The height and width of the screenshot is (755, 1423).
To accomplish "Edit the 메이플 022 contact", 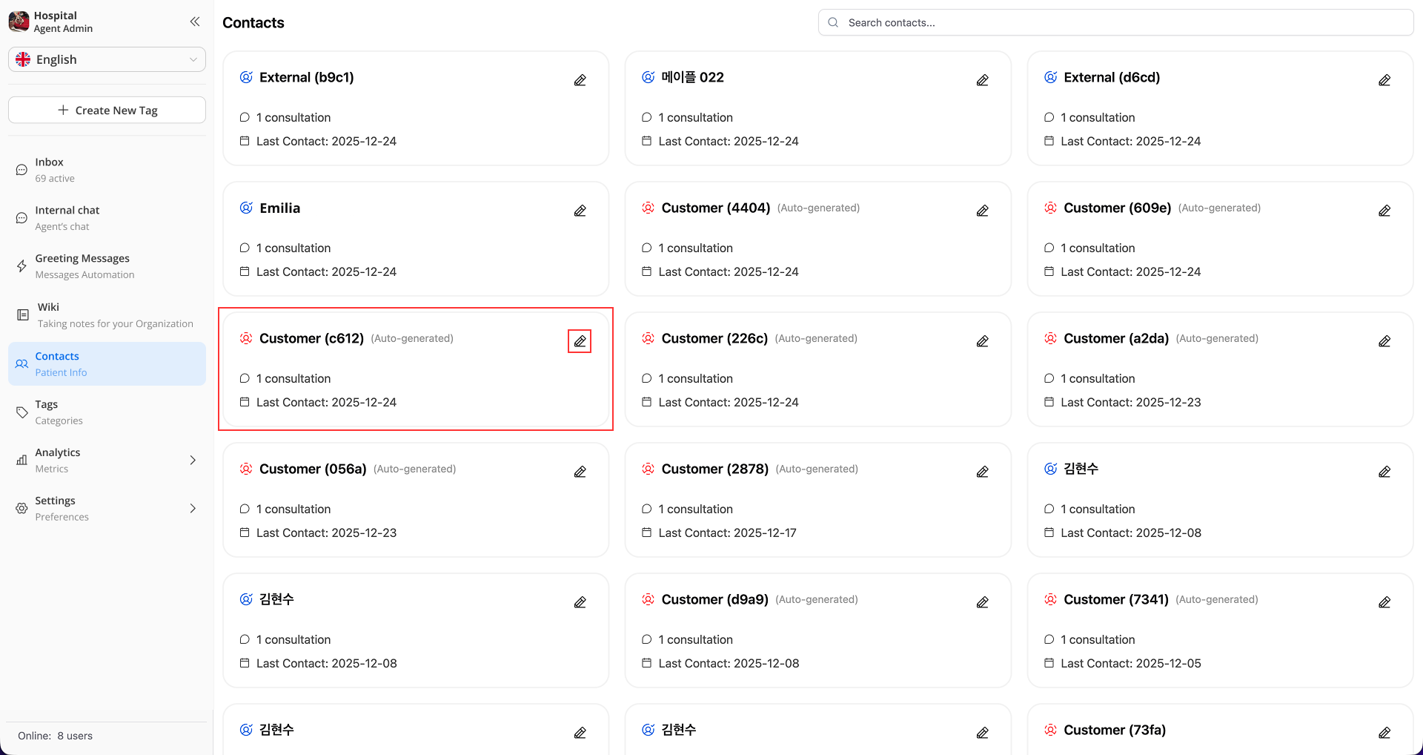I will 982,80.
